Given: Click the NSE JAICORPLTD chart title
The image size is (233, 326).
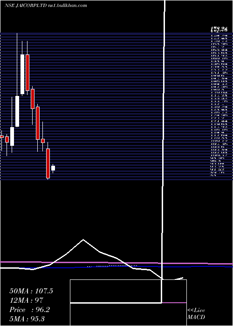Looking at the screenshot, I should point(46,6).
